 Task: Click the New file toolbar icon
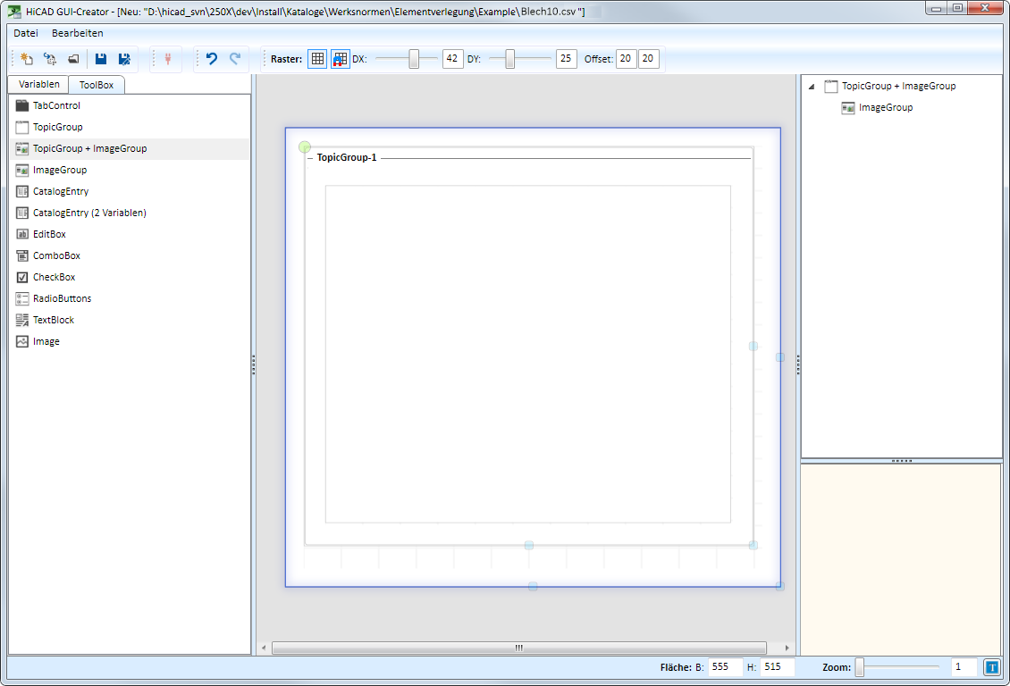(27, 59)
